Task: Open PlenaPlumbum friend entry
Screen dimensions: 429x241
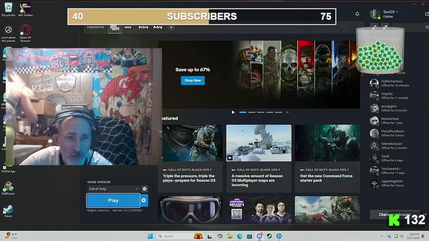Action: 394,133
